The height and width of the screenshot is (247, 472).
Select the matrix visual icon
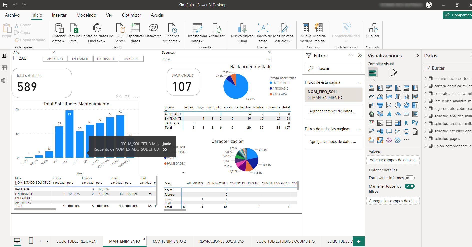click(398, 123)
